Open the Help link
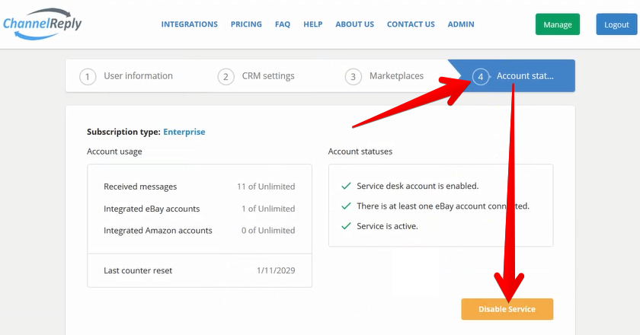The width and height of the screenshot is (640, 335). 312,24
